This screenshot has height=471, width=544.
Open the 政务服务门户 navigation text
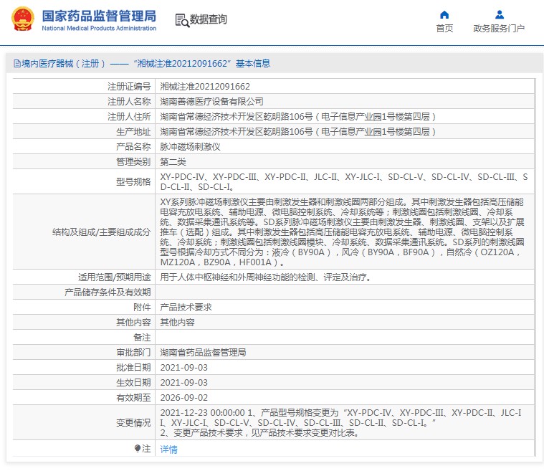pyautogui.click(x=499, y=29)
